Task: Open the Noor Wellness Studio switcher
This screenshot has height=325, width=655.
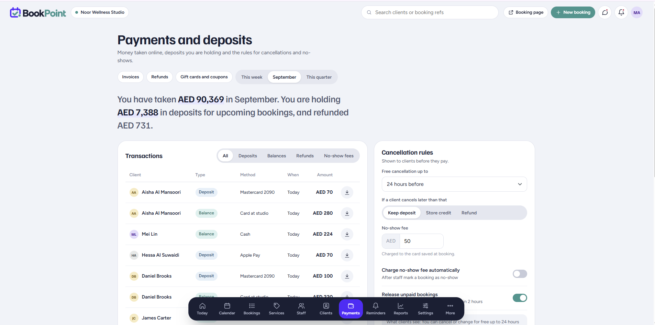Action: pos(100,12)
